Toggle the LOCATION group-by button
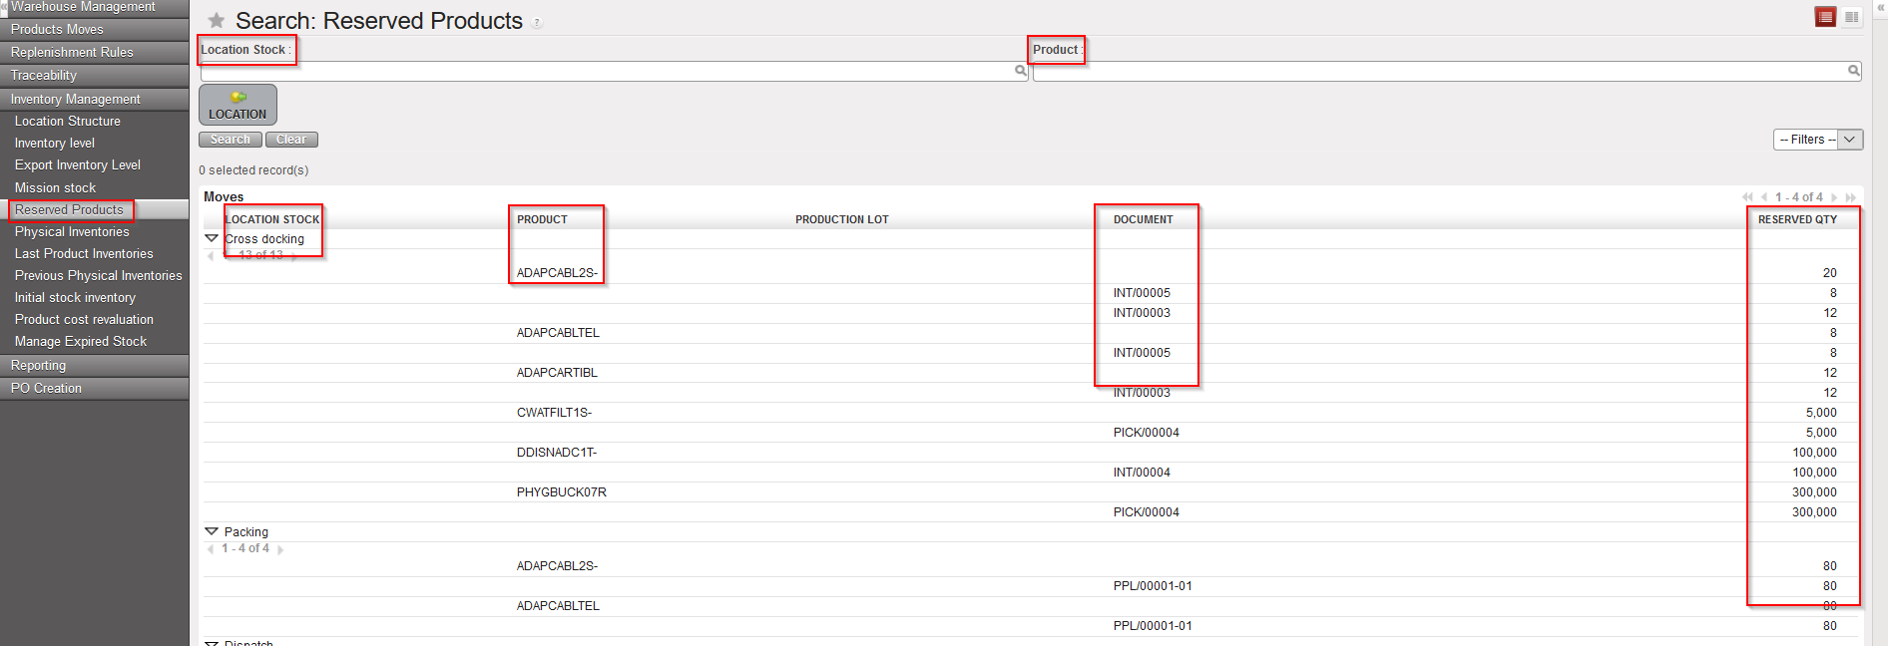The width and height of the screenshot is (1888, 646). 237,105
